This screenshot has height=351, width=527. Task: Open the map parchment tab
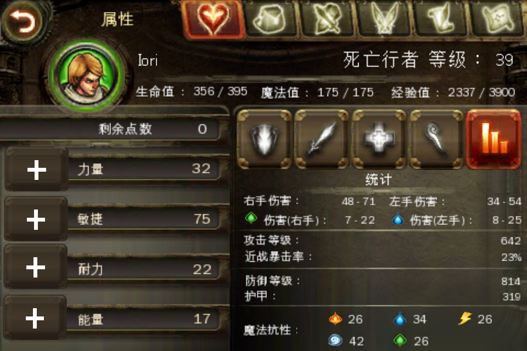point(498,18)
